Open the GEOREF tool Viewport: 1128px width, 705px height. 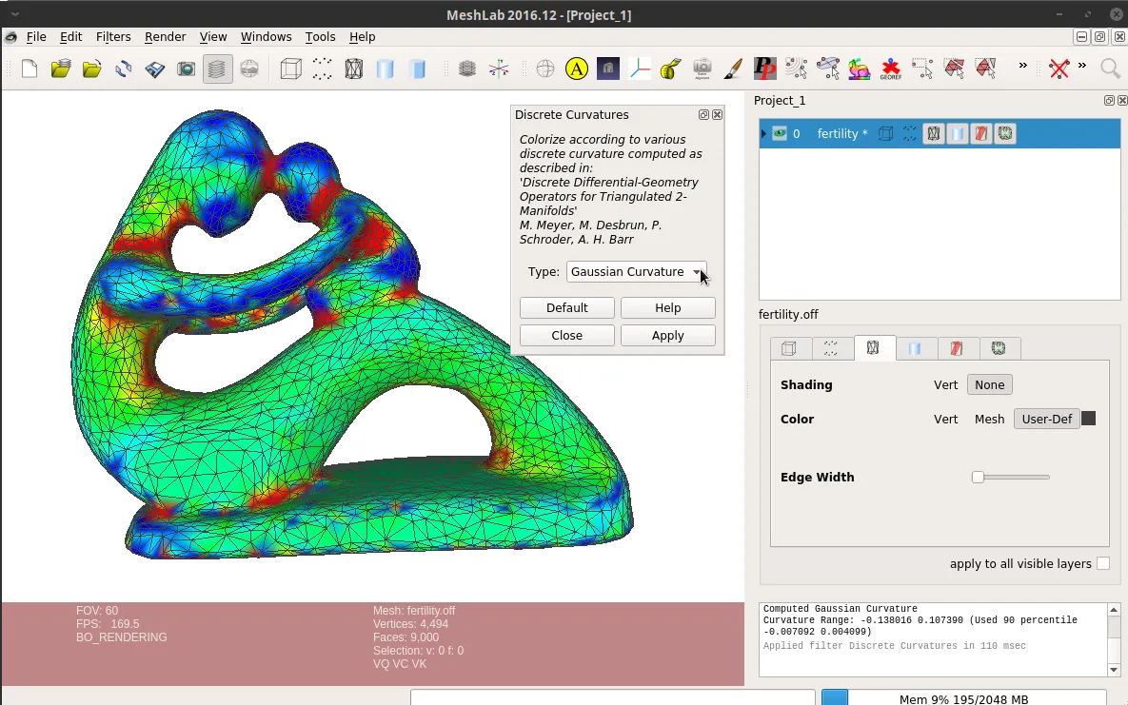[x=891, y=69]
